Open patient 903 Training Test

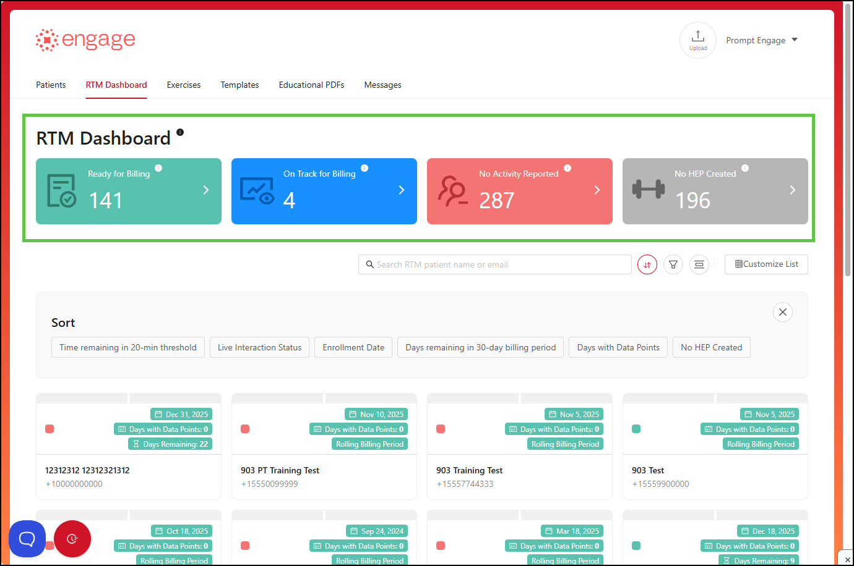[469, 470]
